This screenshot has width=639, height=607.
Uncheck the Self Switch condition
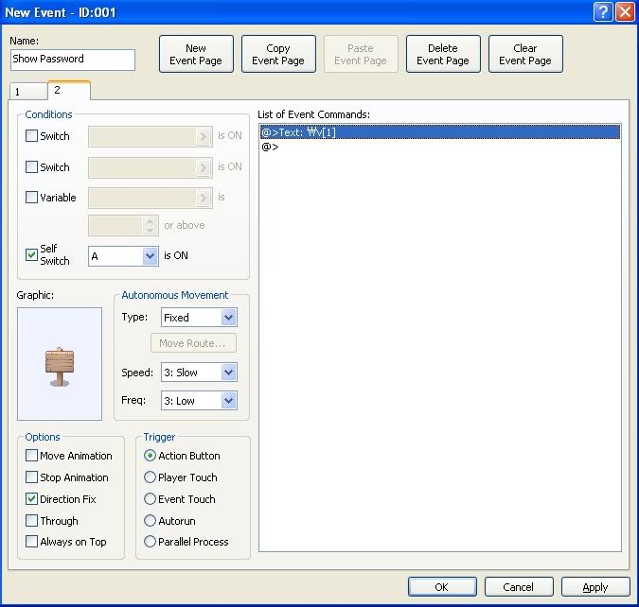[31, 254]
